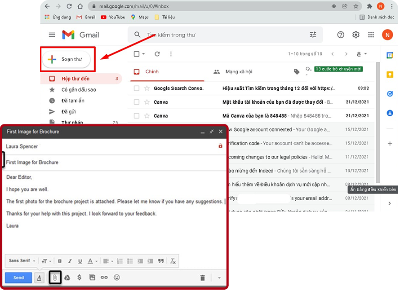Click the insert link icon
This screenshot has height=291, width=400.
click(104, 278)
